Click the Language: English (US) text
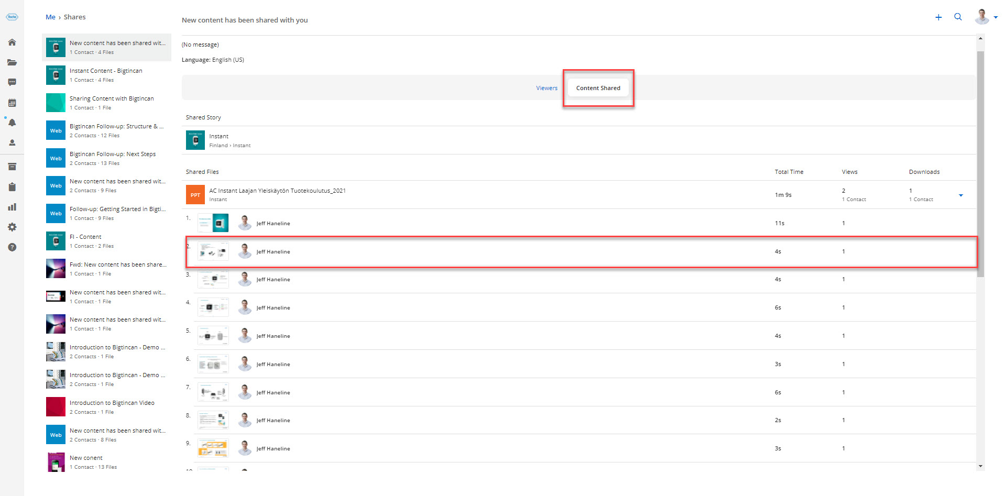 (x=213, y=60)
